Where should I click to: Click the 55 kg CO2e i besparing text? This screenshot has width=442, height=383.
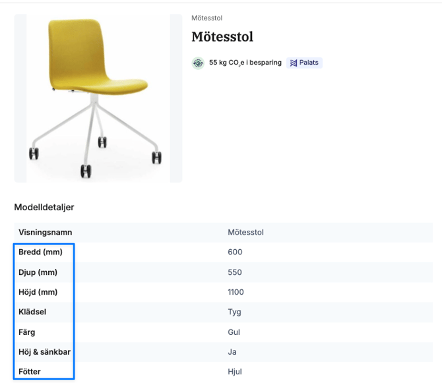point(245,63)
